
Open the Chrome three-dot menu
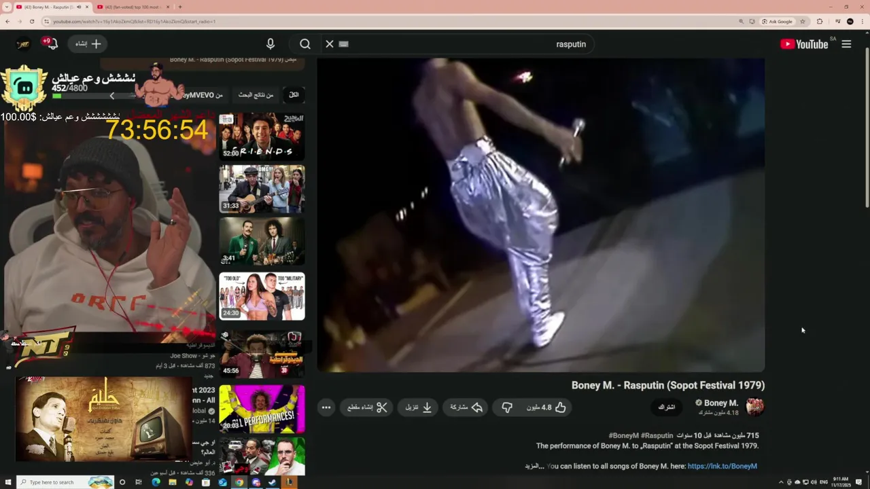pyautogui.click(x=863, y=21)
